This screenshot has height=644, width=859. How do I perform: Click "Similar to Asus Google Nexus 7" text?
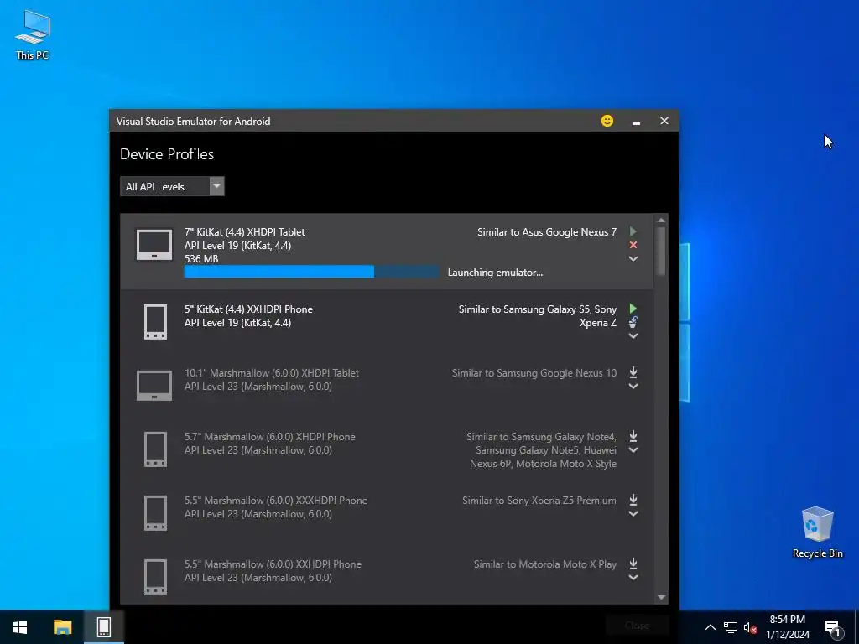547,232
